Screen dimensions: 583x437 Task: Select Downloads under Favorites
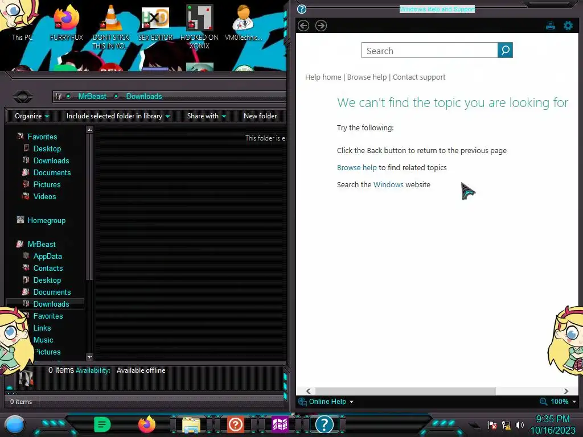[51, 160]
